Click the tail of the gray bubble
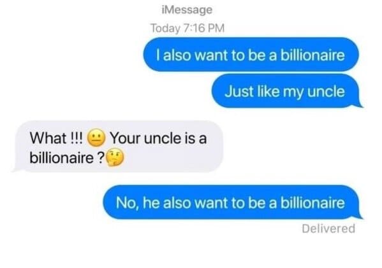 (16, 169)
